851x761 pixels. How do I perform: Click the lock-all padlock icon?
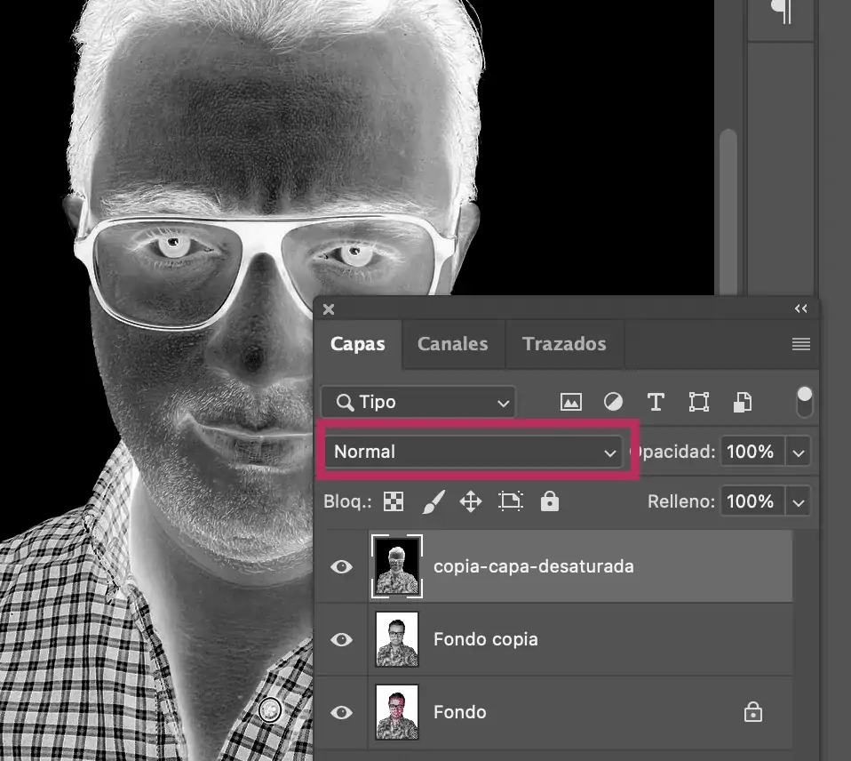click(549, 501)
